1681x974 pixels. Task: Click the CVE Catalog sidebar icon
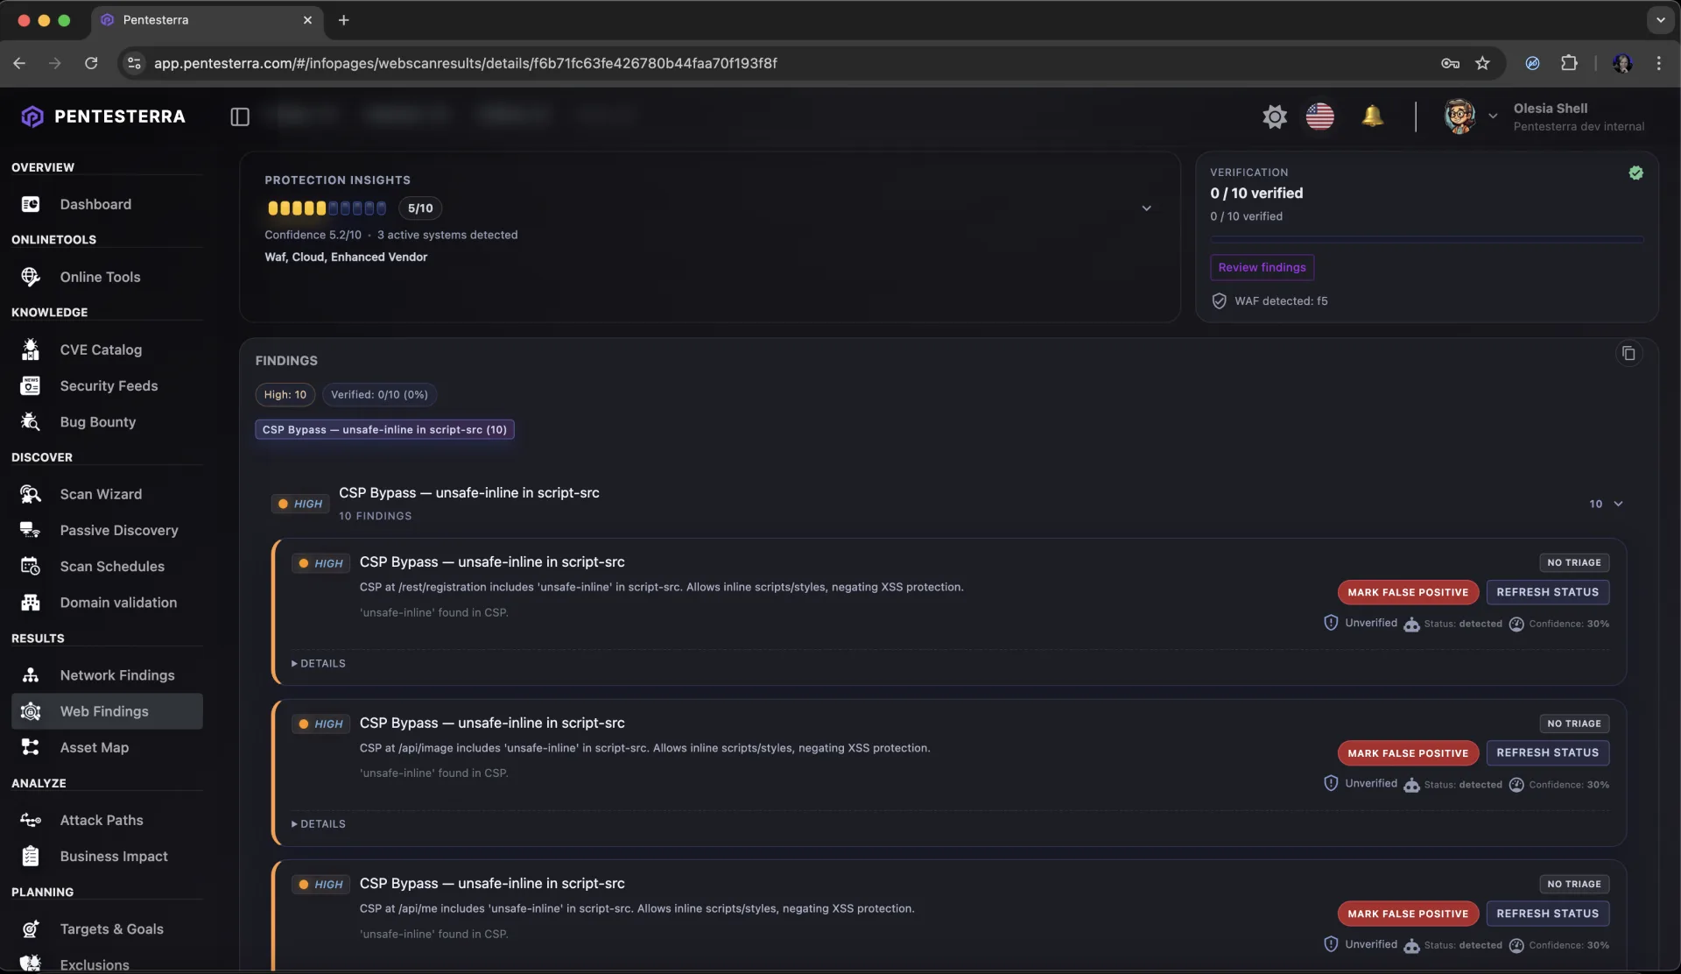(31, 349)
